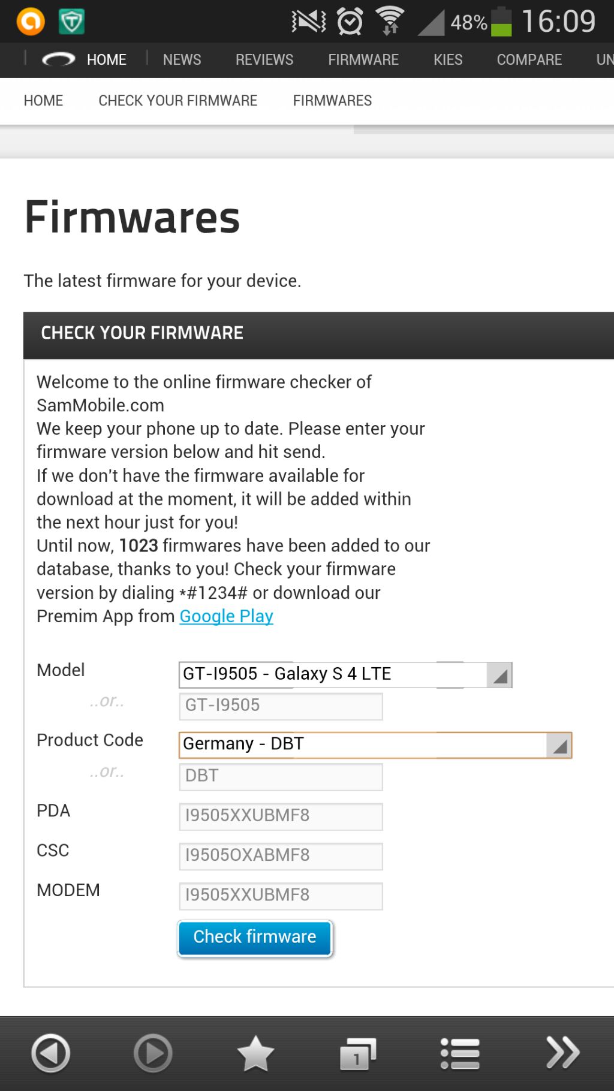
Task: Tap the double chevron more-options icon
Action: [x=562, y=1053]
